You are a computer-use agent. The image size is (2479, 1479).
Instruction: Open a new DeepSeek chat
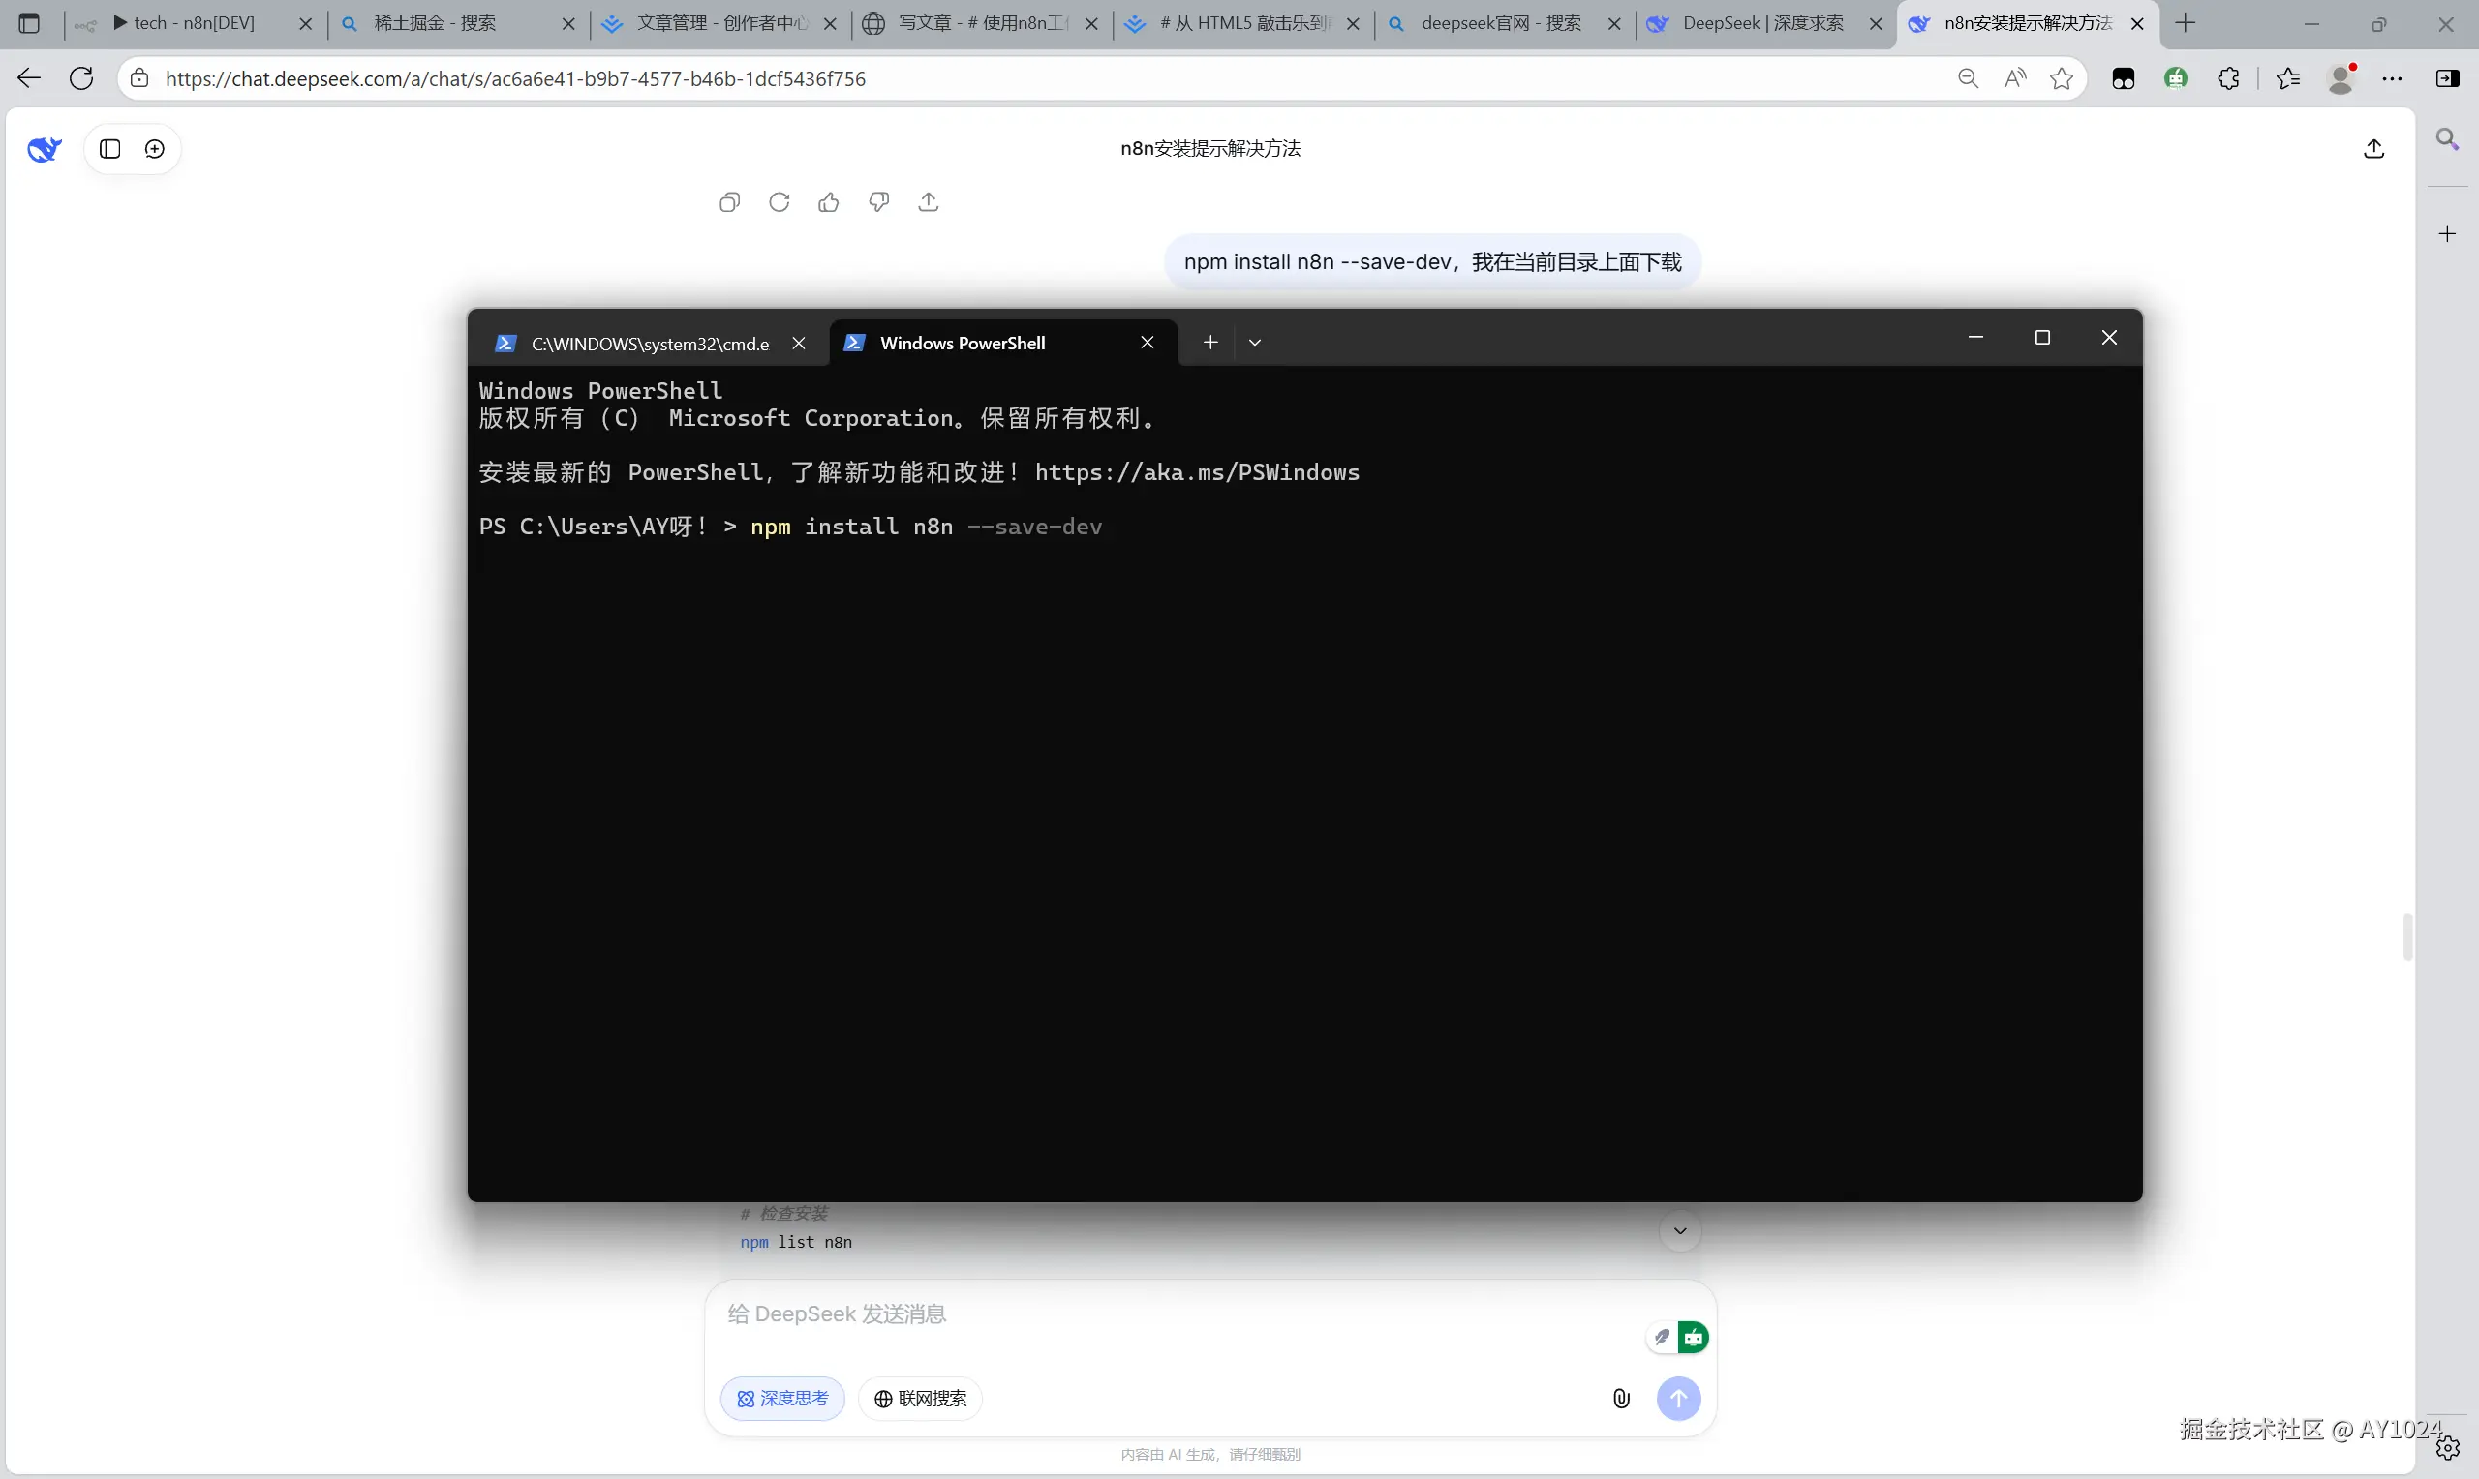(155, 147)
